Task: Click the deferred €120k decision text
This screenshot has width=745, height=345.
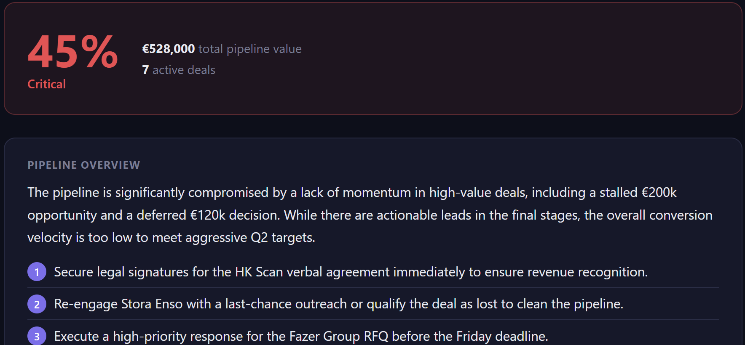Action: point(208,215)
